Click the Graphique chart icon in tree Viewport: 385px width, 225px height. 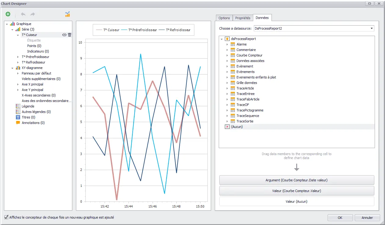tap(13, 24)
